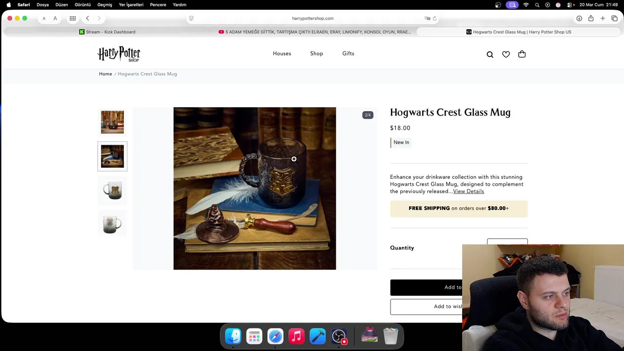Open Safari tab overview grid icon

[73, 18]
